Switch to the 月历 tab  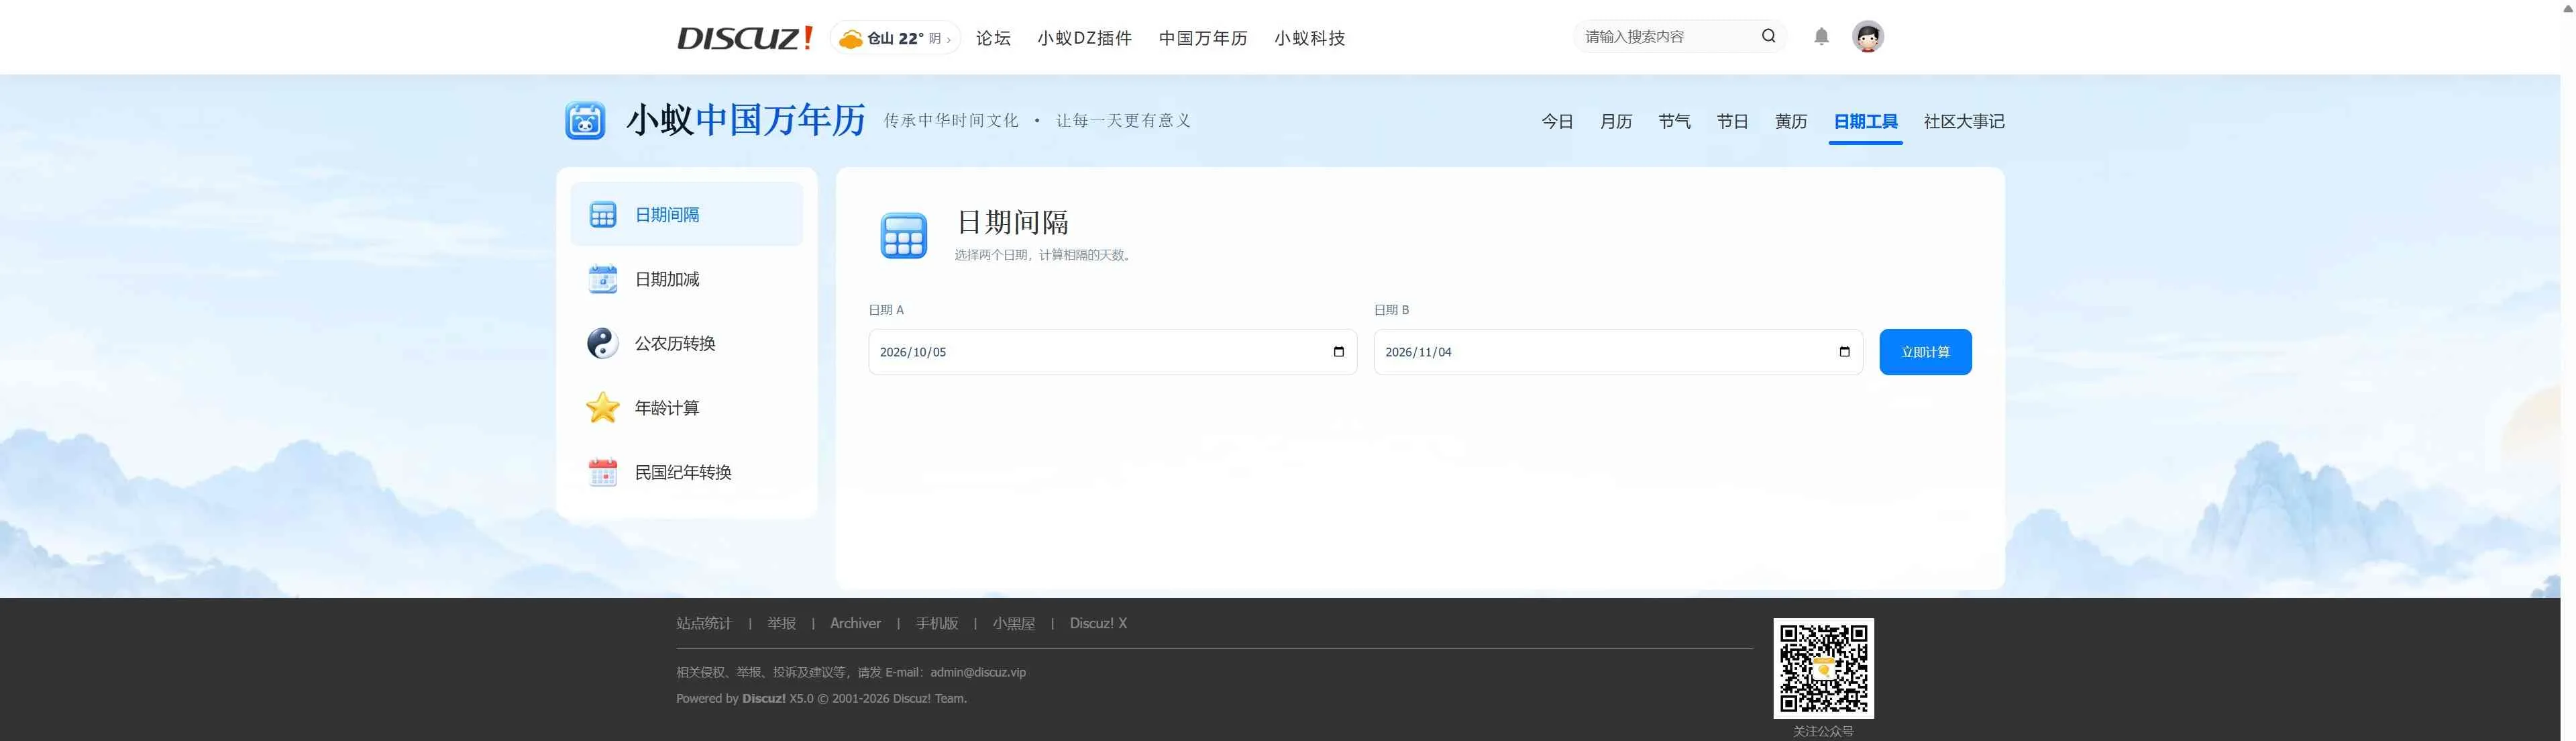coord(1615,121)
